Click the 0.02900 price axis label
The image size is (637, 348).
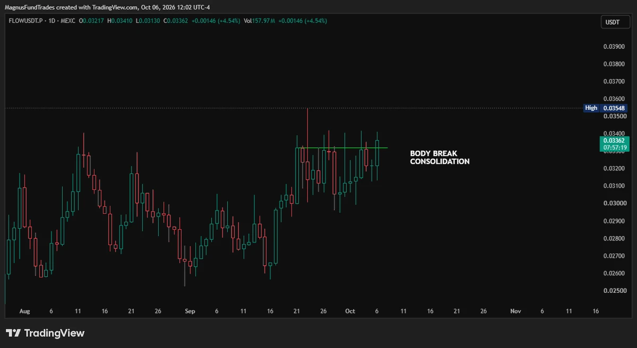pyautogui.click(x=613, y=221)
